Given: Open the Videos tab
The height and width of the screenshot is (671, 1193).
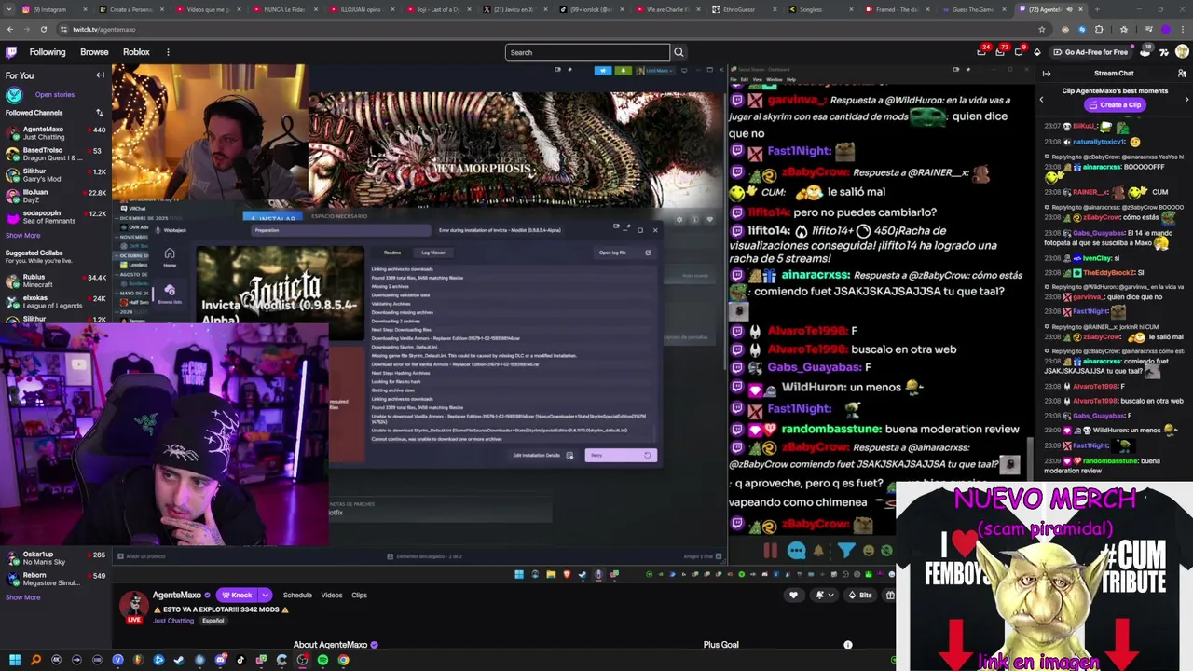Looking at the screenshot, I should (332, 595).
